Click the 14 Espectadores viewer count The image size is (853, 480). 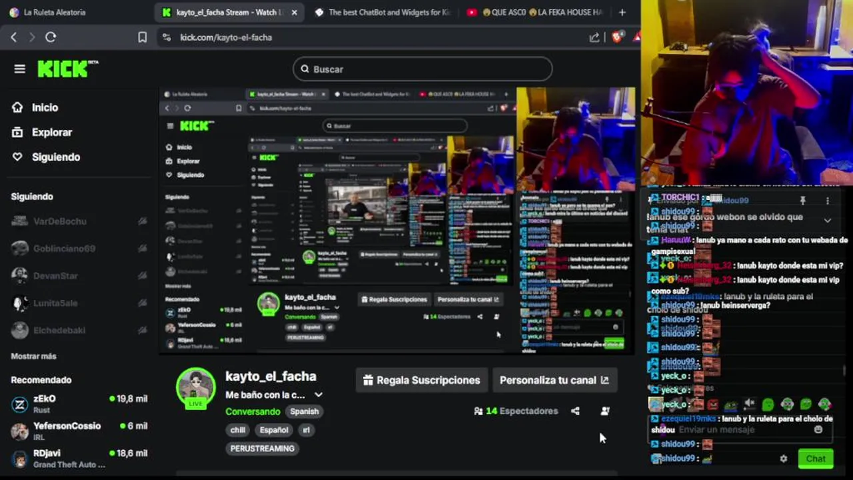(516, 411)
